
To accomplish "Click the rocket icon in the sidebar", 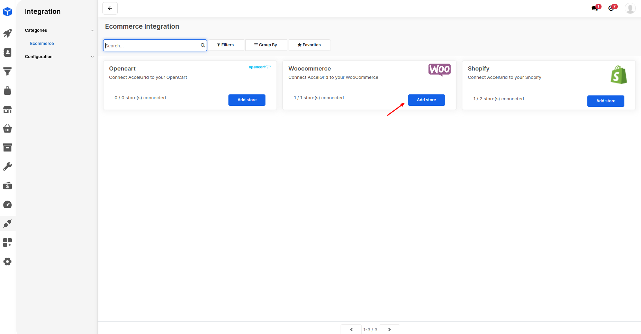I will point(8,33).
